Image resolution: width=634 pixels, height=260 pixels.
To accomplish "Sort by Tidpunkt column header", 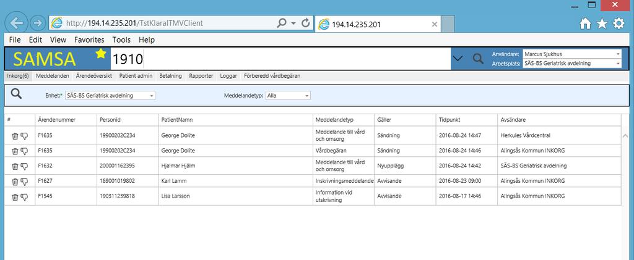I will click(x=467, y=120).
